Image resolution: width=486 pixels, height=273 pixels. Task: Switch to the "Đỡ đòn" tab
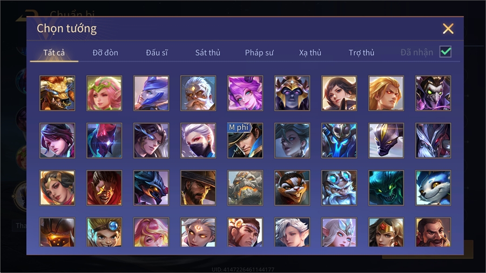pyautogui.click(x=105, y=53)
